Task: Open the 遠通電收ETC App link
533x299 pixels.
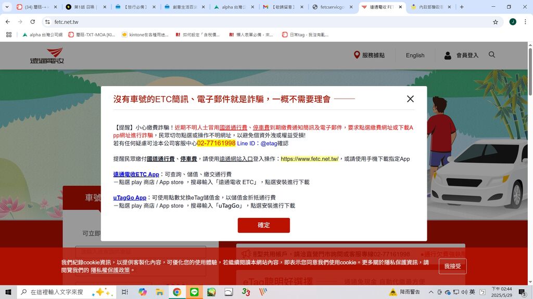Action: tap(136, 174)
